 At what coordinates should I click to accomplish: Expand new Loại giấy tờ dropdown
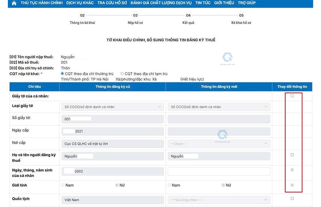pyautogui.click(x=219, y=107)
